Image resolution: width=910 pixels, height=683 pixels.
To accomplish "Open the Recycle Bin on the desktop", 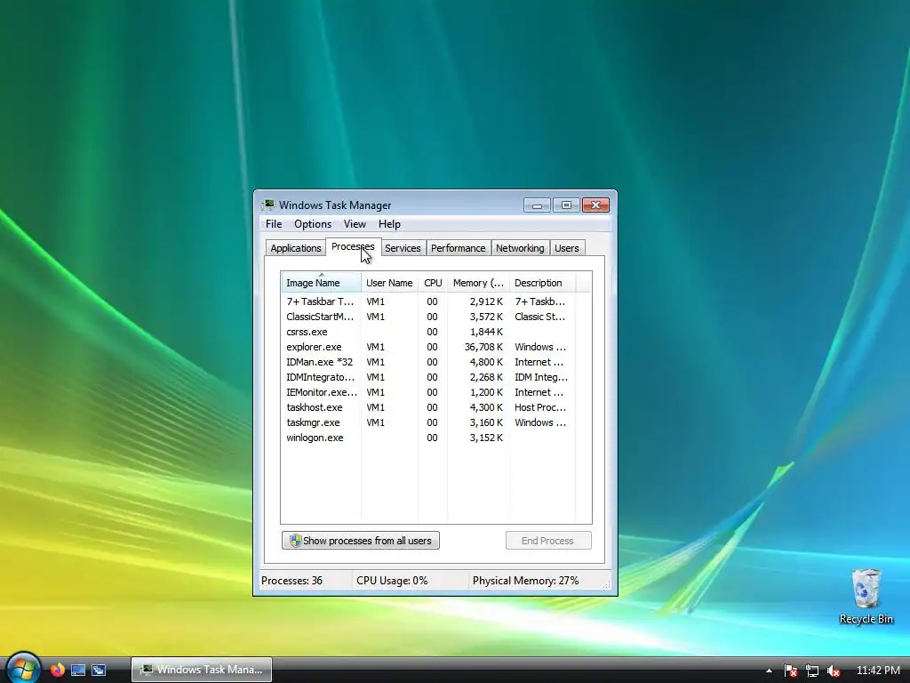I will (866, 597).
